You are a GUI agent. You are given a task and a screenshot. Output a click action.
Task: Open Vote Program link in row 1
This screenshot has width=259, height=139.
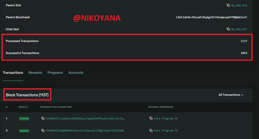click(x=163, y=118)
